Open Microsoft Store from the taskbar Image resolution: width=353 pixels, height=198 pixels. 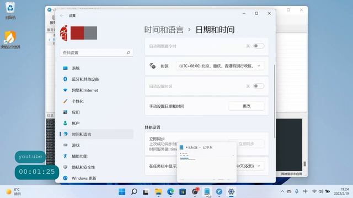[183, 192]
